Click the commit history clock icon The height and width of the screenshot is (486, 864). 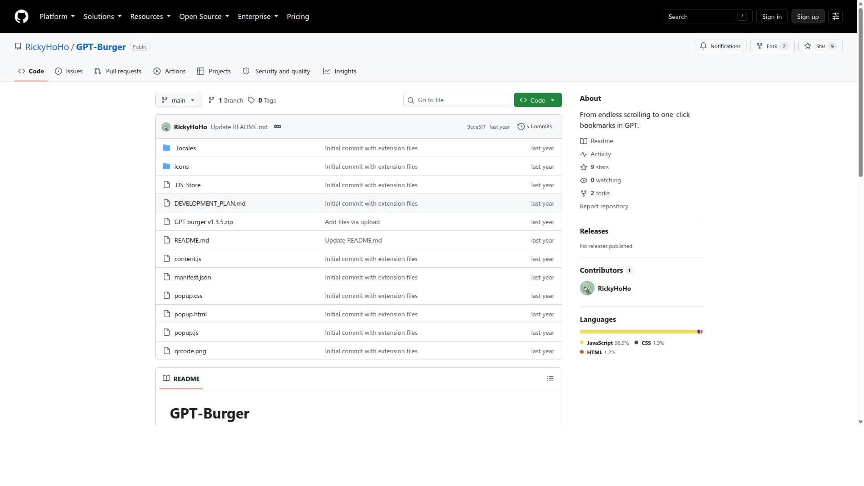tap(521, 127)
